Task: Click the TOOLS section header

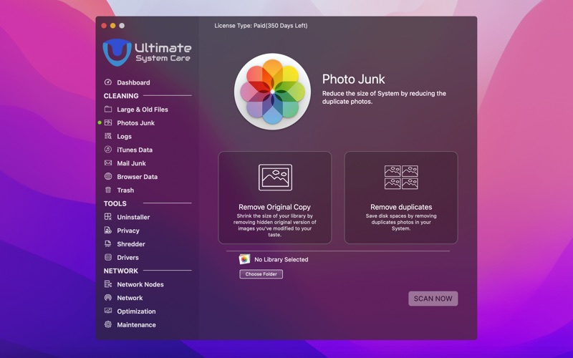Action: pos(115,203)
